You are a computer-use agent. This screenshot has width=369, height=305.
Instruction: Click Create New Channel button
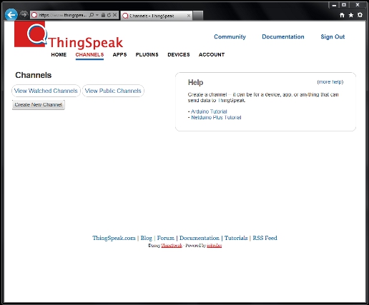[39, 105]
